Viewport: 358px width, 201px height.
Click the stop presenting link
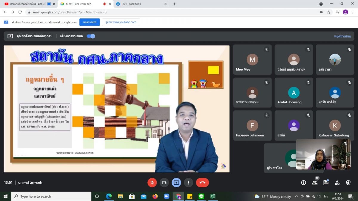(342, 36)
